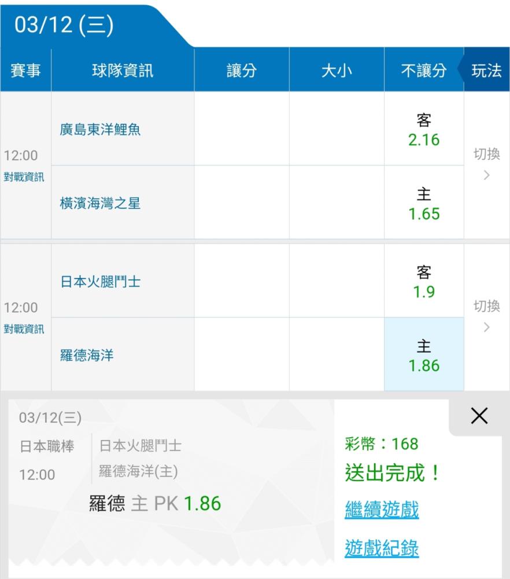Click team name 日本火腿鬥士 in the table

[100, 282]
